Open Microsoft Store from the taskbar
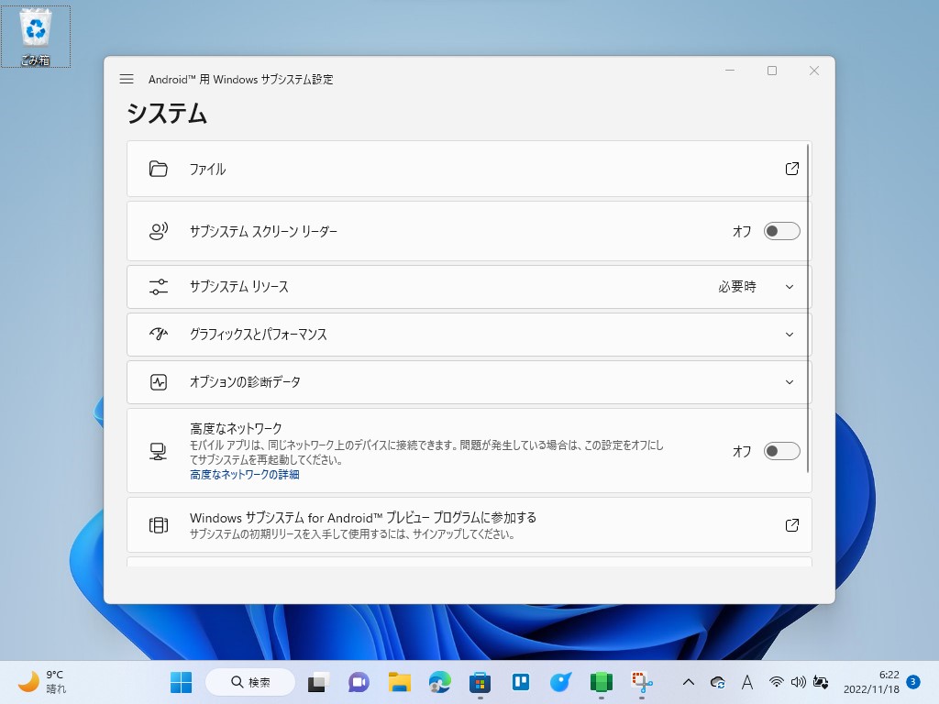939x704 pixels. (x=480, y=682)
